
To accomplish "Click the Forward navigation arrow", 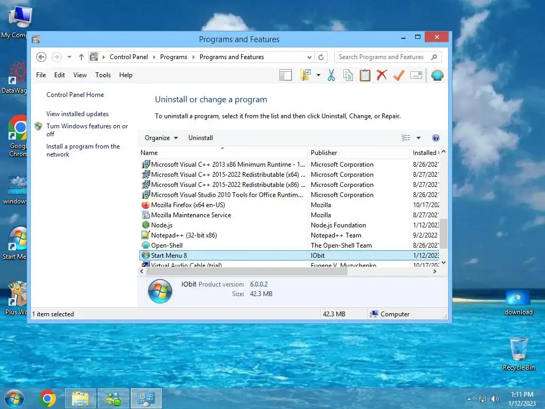I will pyautogui.click(x=56, y=56).
